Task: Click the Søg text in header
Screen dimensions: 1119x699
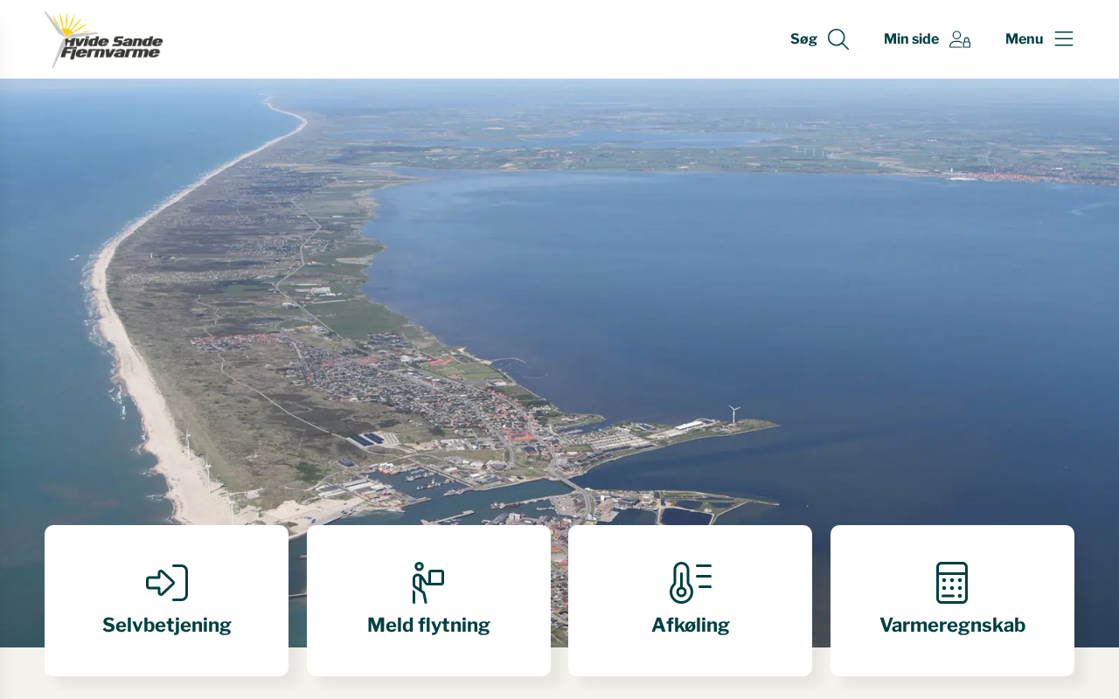Action: (x=803, y=39)
